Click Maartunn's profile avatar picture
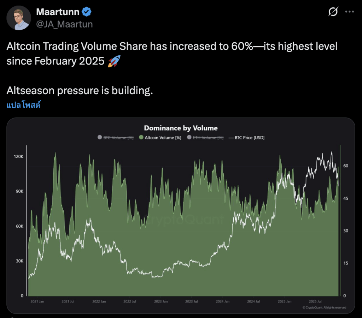The height and width of the screenshot is (318, 362). point(19,18)
